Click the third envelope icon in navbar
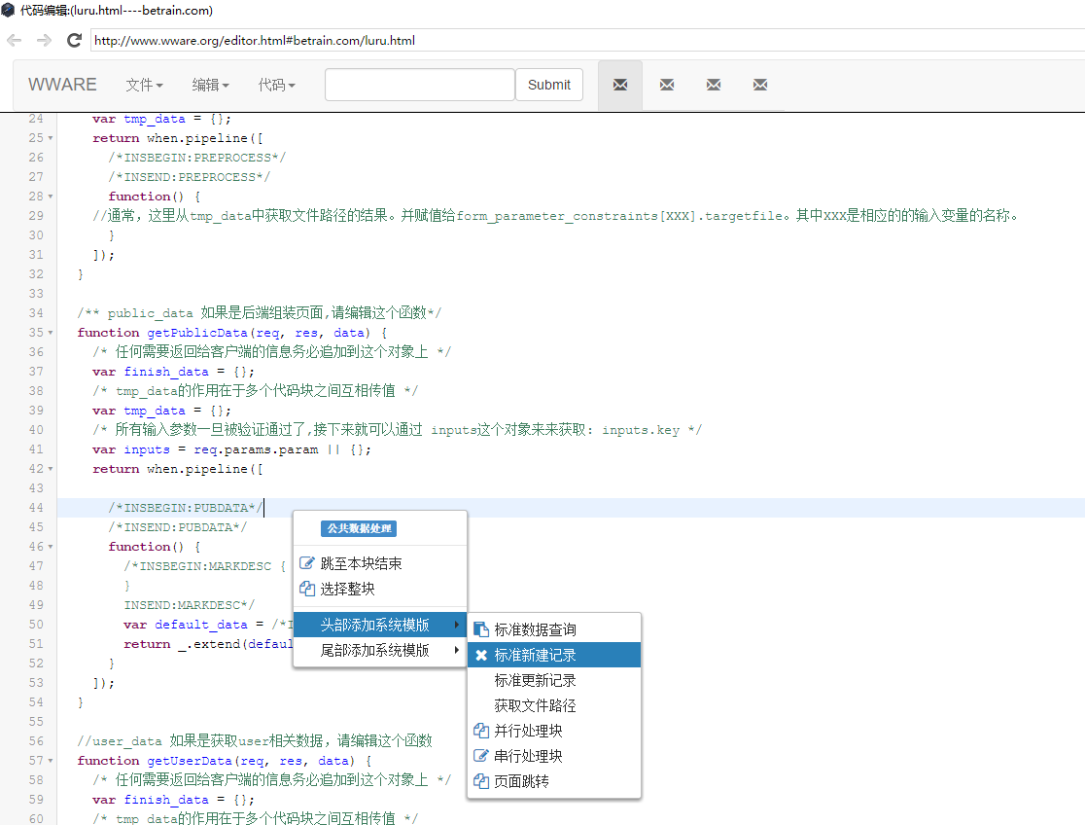Screen dimensions: 1085x825 pos(714,85)
